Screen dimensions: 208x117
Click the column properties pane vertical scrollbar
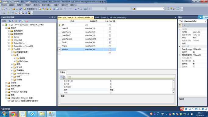click(173, 87)
